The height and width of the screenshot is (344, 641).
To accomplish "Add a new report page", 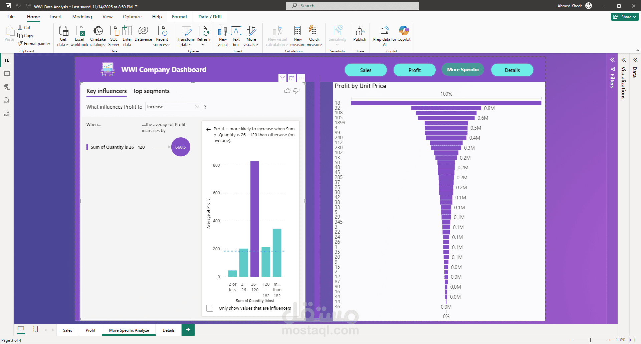I will [x=188, y=330].
